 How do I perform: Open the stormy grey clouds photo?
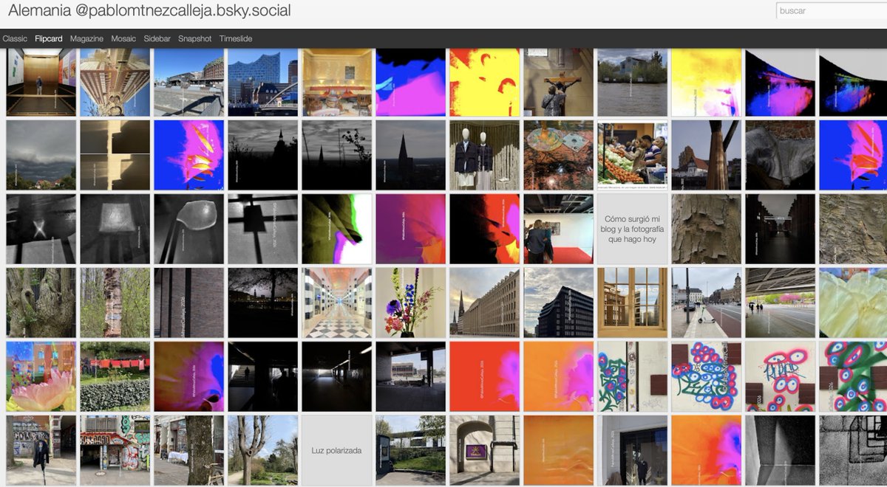pos(41,155)
